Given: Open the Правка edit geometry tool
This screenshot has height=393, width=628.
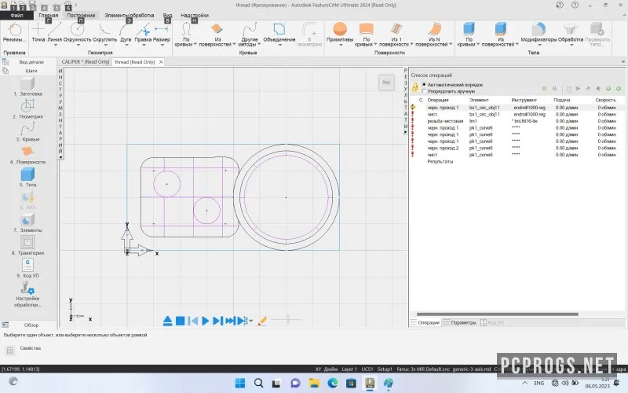Looking at the screenshot, I should click(x=143, y=32).
